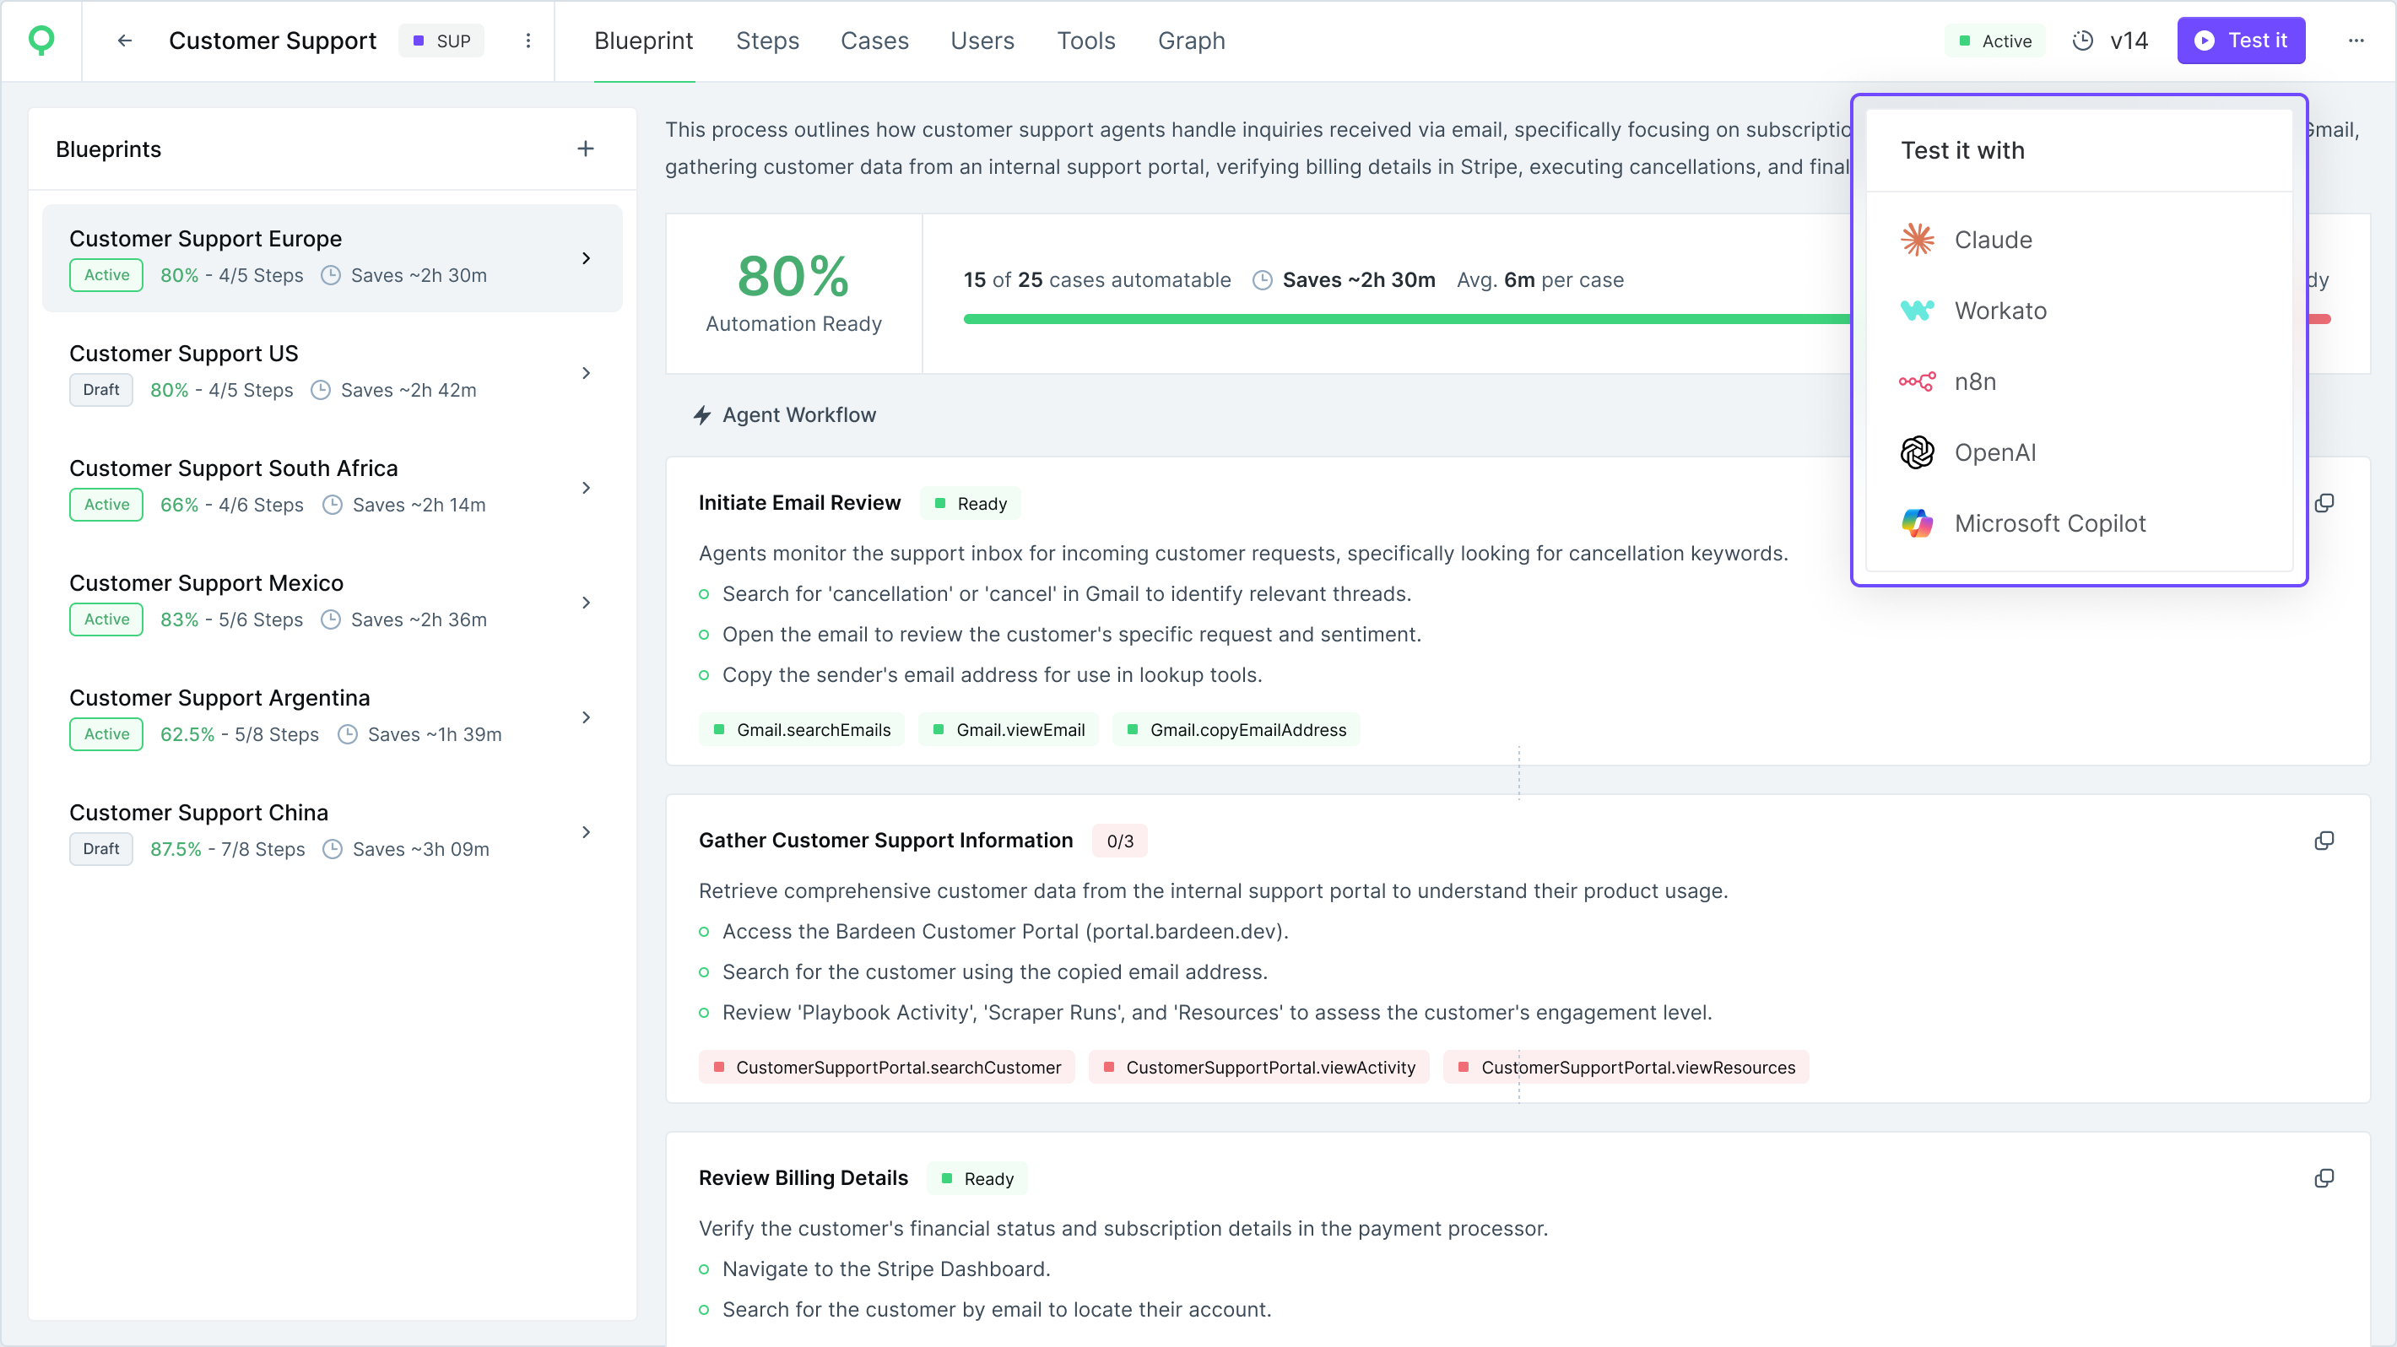Click the Active status badge in header
The width and height of the screenshot is (2397, 1347).
coord(1995,41)
